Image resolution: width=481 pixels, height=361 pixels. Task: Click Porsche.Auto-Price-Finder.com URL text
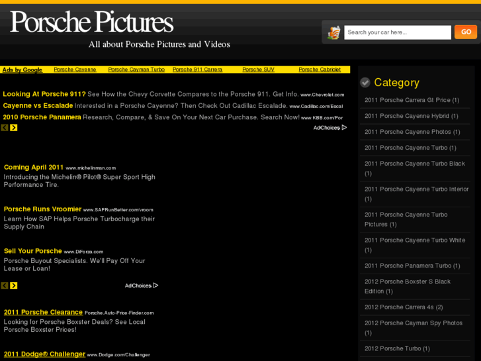pos(119,313)
